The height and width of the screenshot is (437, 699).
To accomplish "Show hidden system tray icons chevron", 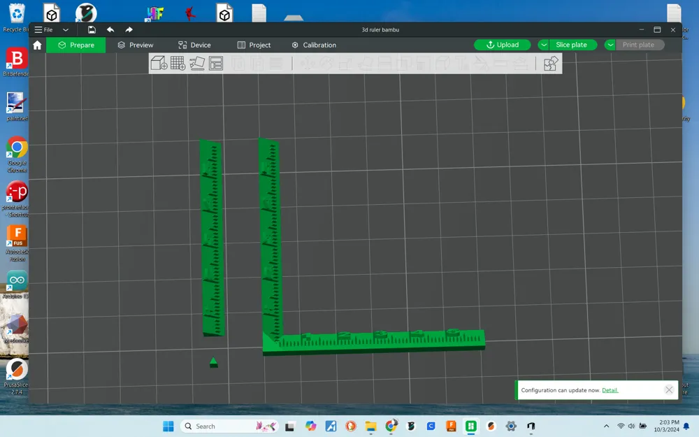I will tap(606, 427).
